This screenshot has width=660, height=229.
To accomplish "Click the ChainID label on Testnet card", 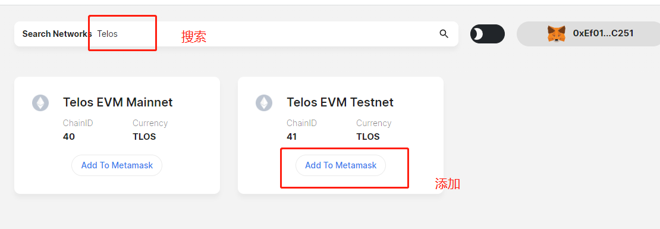I will pyautogui.click(x=302, y=123).
